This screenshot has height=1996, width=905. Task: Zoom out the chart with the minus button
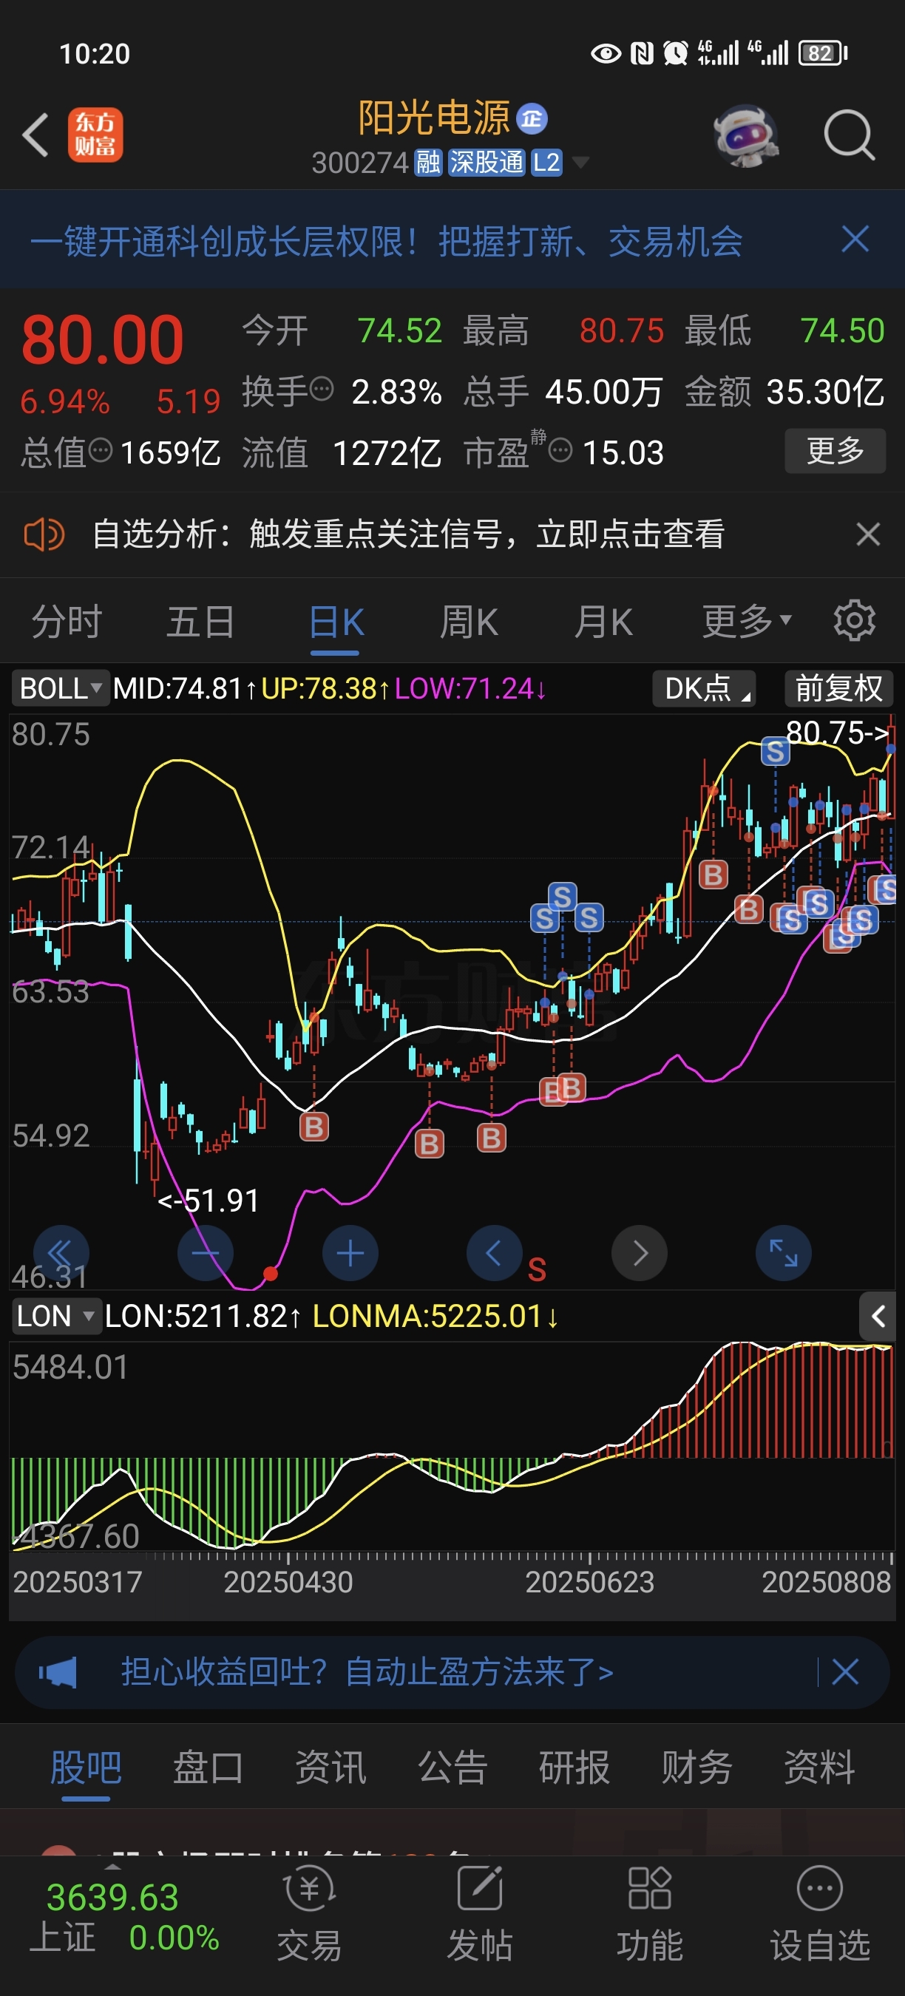point(206,1253)
